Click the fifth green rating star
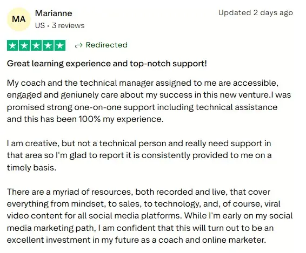The height and width of the screenshot is (253, 306). pos(60,45)
